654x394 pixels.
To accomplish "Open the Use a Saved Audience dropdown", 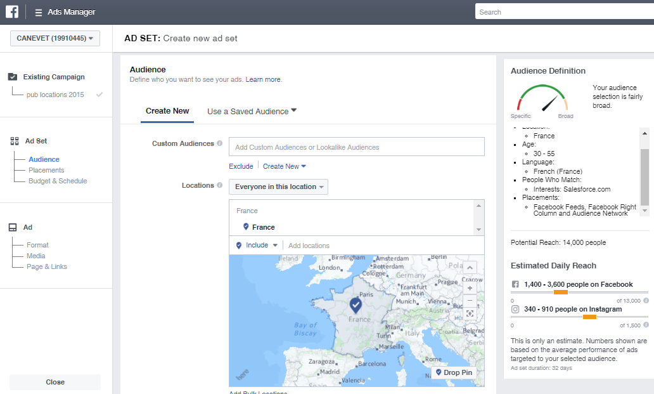I will coord(252,112).
